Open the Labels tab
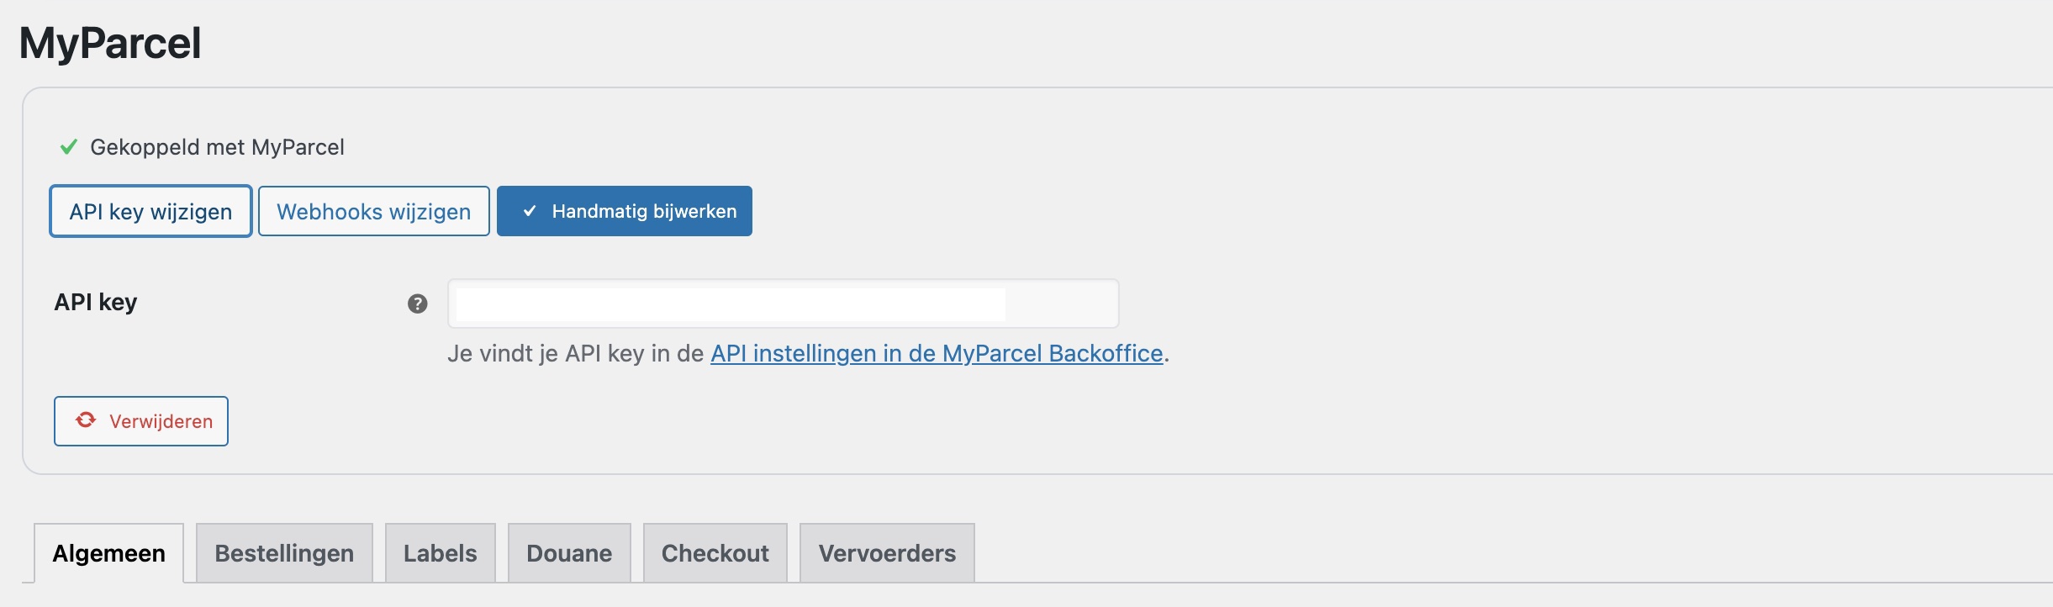This screenshot has height=607, width=2053. point(440,552)
